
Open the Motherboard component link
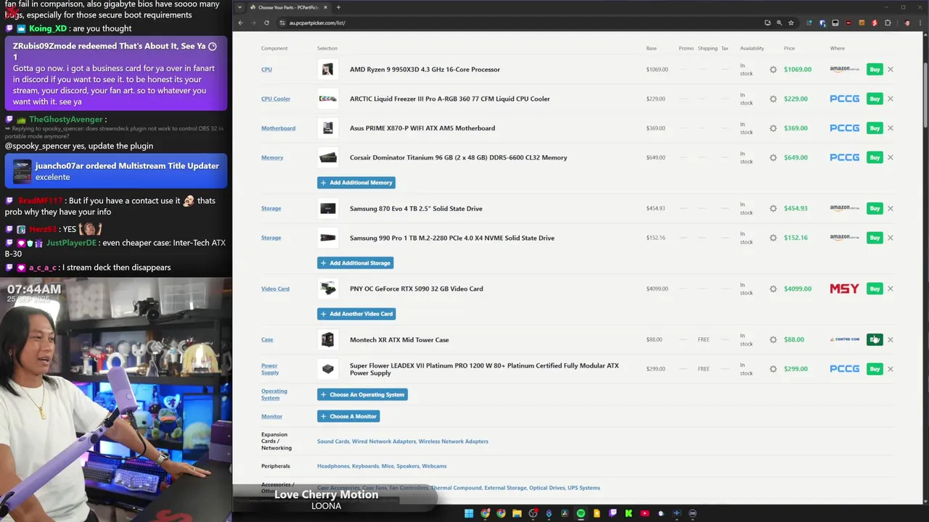pos(278,128)
